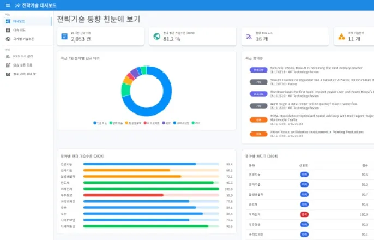
Task: Click the green progress bar showing 100.0
Action: (151, 189)
